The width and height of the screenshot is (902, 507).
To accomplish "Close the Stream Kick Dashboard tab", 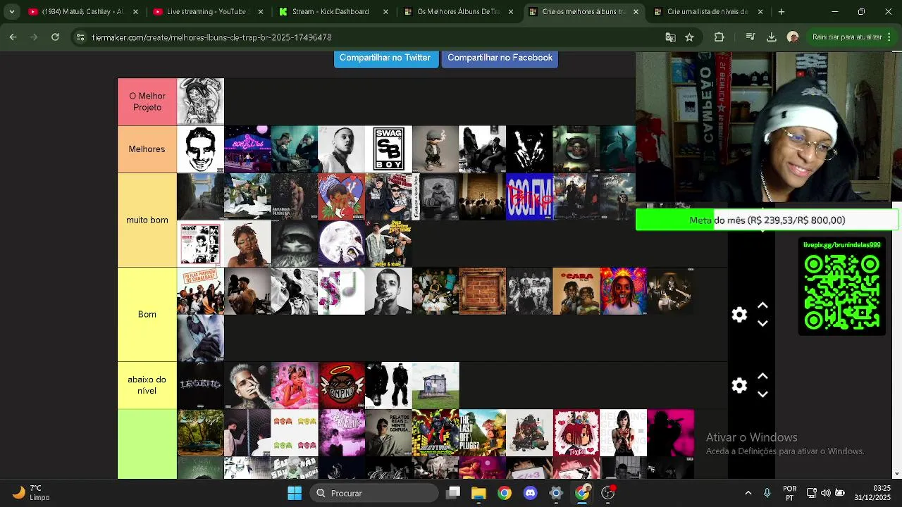I will (385, 12).
